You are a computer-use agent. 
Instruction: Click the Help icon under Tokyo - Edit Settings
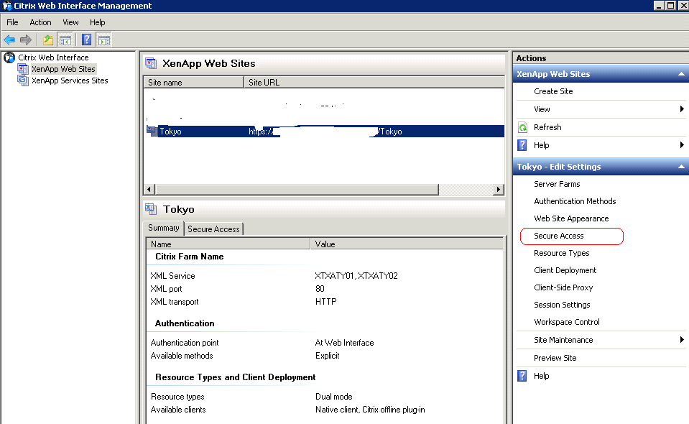(522, 376)
